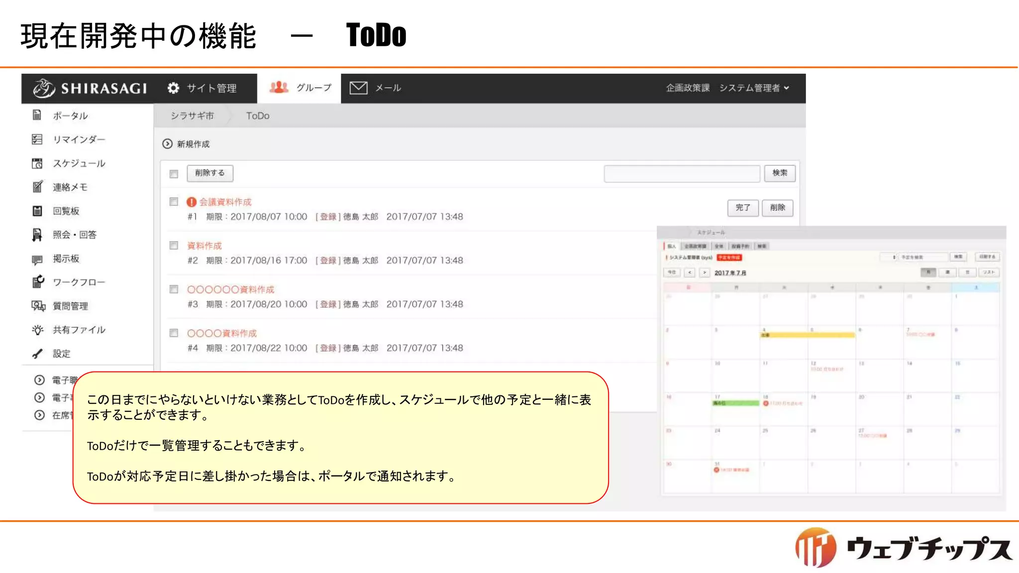Click シラサギ市 in the breadcrumb
This screenshot has width=1019, height=573.
pos(192,115)
